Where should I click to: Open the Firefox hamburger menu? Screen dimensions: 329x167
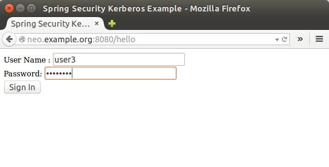[x=319, y=39]
